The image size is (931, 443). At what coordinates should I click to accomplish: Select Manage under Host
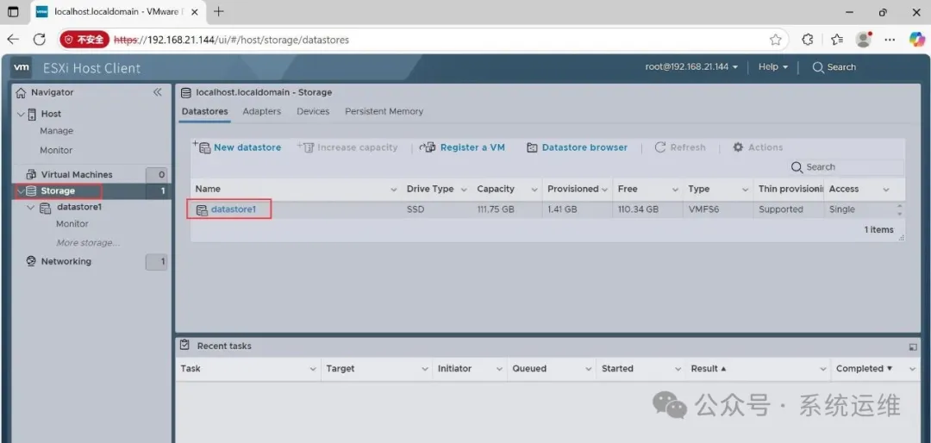56,131
